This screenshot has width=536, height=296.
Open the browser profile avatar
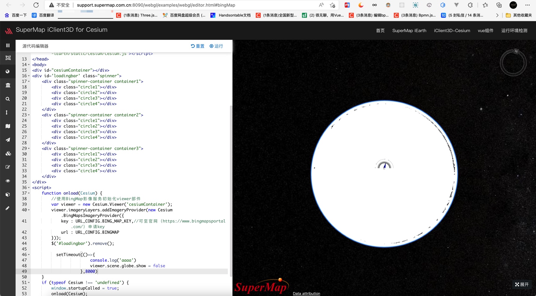pyautogui.click(x=513, y=5)
